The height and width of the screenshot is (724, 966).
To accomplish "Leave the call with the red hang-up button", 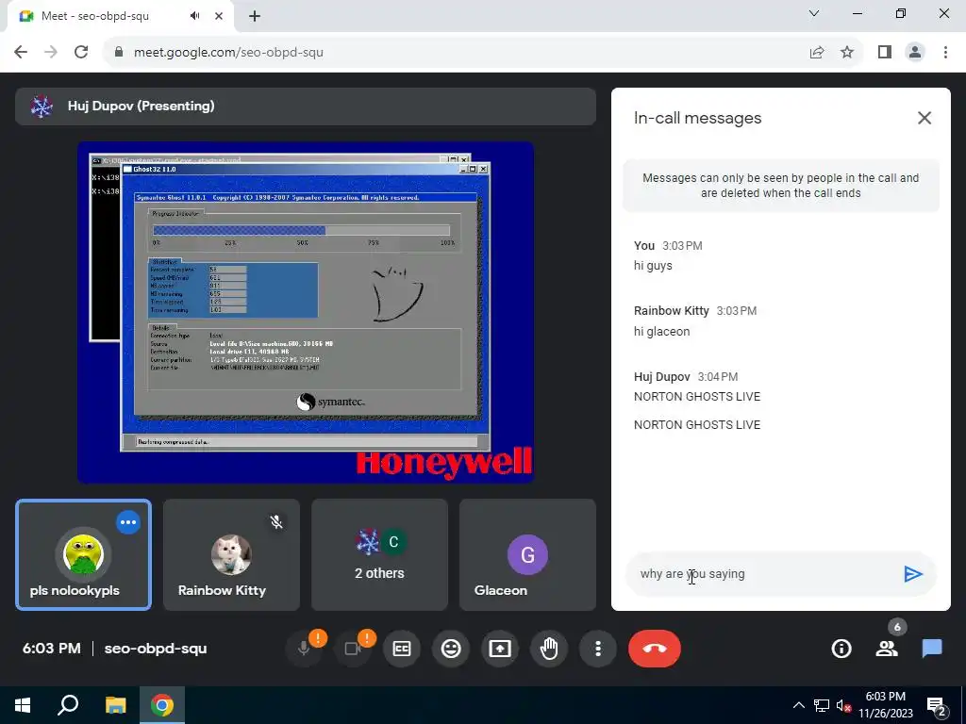I will click(655, 649).
